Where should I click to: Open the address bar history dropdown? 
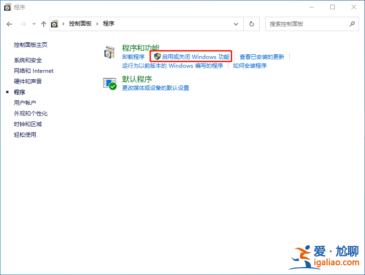[x=236, y=24]
